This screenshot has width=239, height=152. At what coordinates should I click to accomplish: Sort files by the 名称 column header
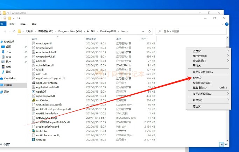[34, 38]
